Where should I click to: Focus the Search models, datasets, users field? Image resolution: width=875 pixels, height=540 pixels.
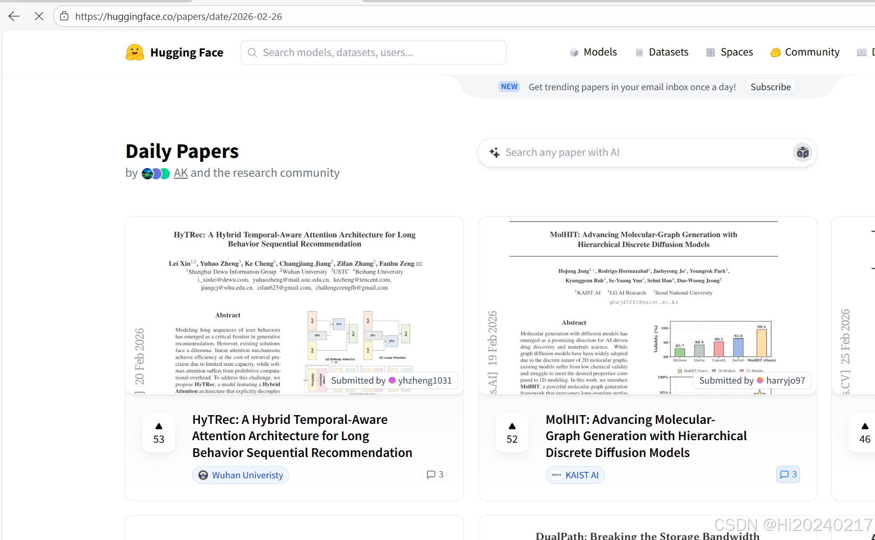coord(373,52)
